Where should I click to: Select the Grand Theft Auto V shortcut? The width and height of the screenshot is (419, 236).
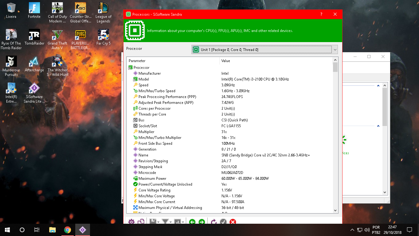pos(57,40)
